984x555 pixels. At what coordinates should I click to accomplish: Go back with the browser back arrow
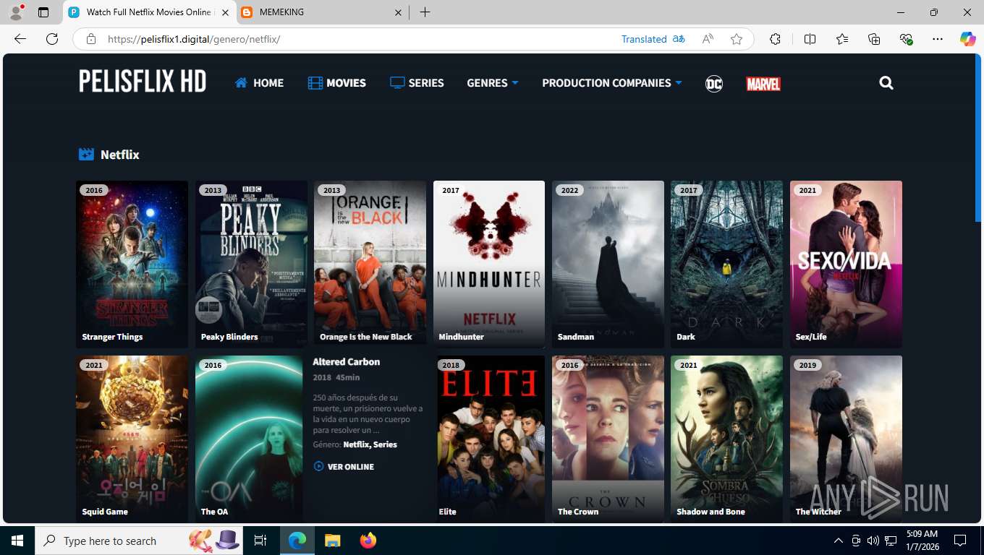pyautogui.click(x=20, y=39)
